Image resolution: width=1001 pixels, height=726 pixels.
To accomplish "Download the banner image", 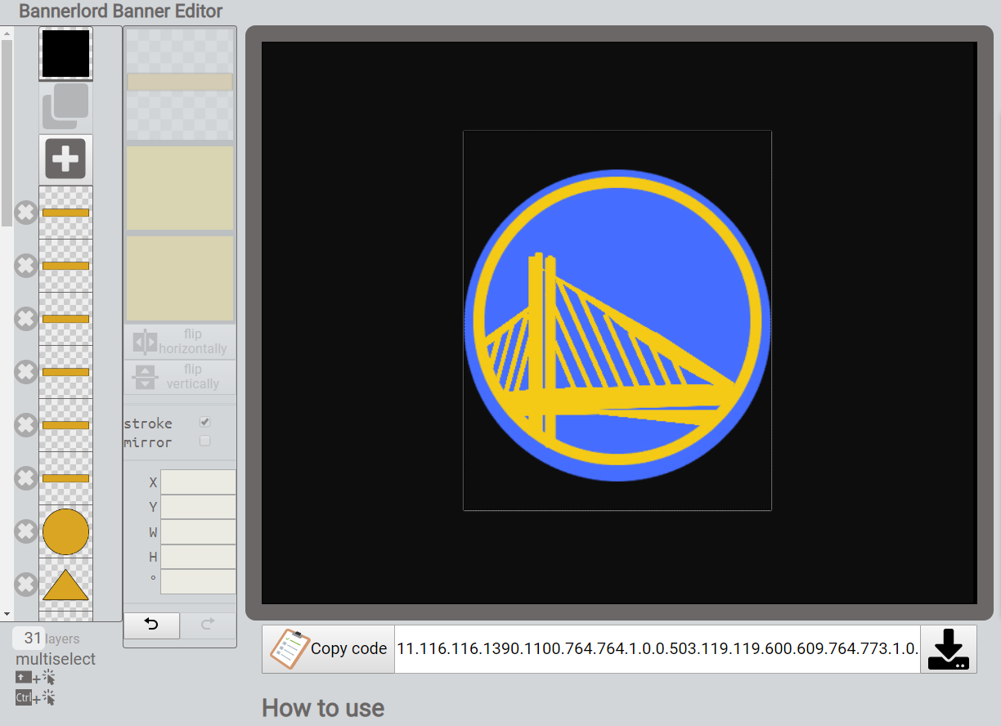I will click(x=948, y=649).
